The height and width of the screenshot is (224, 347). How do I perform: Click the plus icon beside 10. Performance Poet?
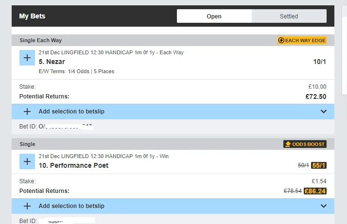(x=27, y=161)
